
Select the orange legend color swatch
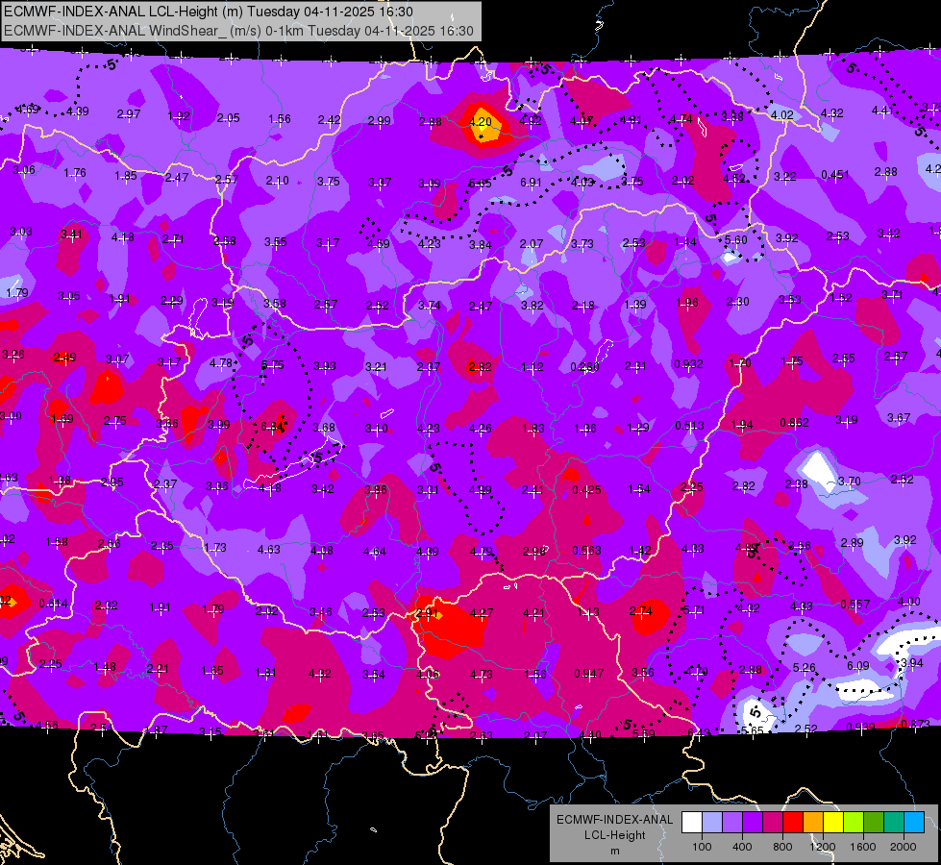pos(813,823)
